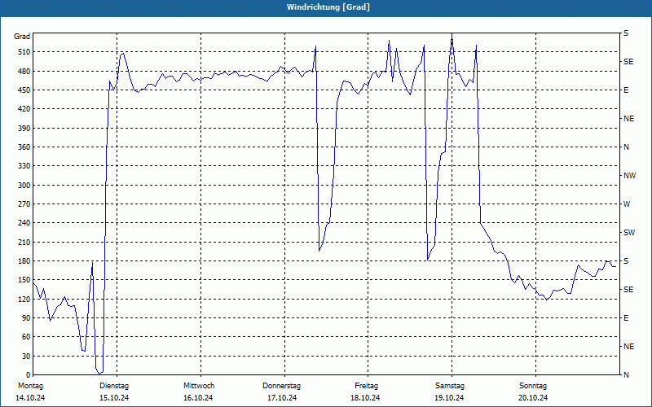
Task: Click the NW compass label on right axis
Action: 629,176
